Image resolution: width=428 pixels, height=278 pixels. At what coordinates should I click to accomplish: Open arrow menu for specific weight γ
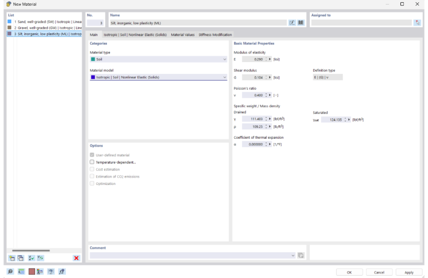270,119
